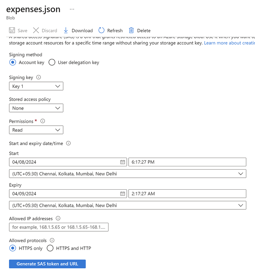The width and height of the screenshot is (255, 273).
Task: Click the Save disk icon
Action: (12, 30)
